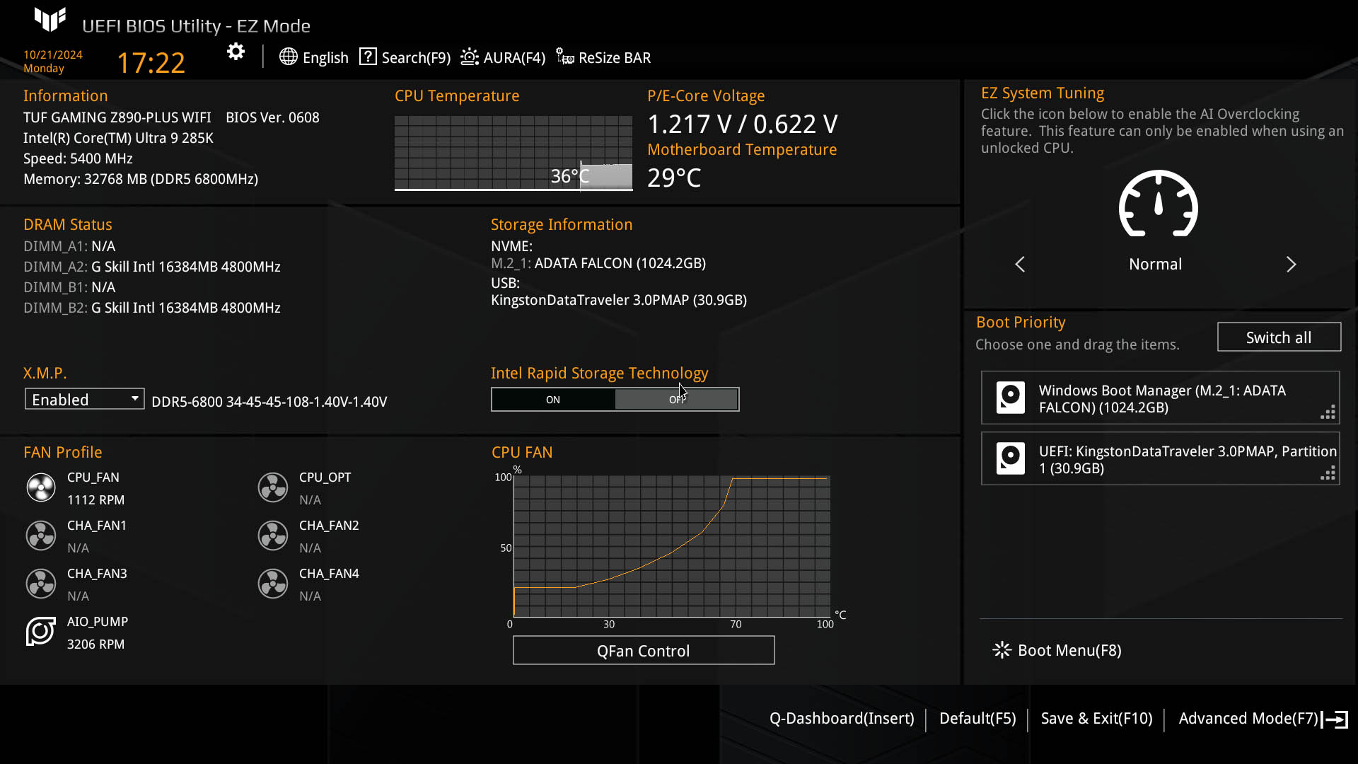1358x764 pixels.
Task: Click Save & Exit(F10)
Action: click(1097, 719)
